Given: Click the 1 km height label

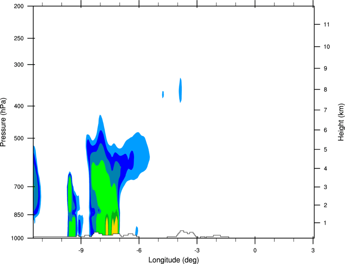Looking at the screenshot, I should (325, 223).
